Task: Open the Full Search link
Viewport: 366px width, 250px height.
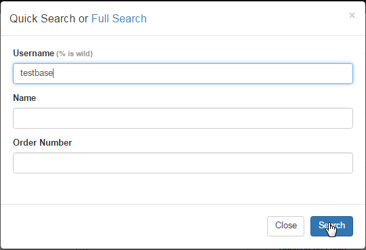Action: 119,18
